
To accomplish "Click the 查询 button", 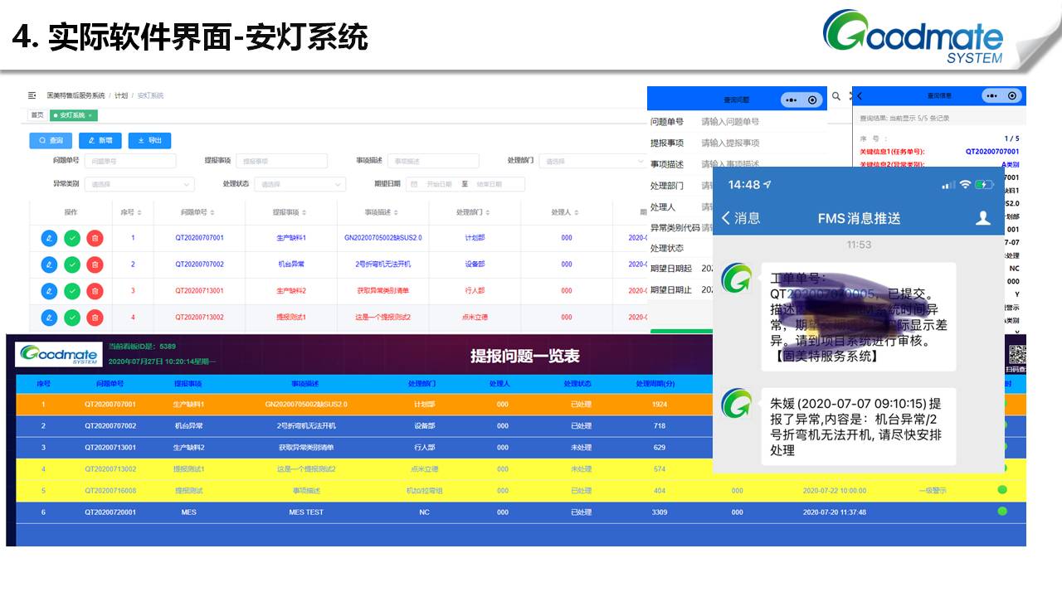I will coord(51,141).
